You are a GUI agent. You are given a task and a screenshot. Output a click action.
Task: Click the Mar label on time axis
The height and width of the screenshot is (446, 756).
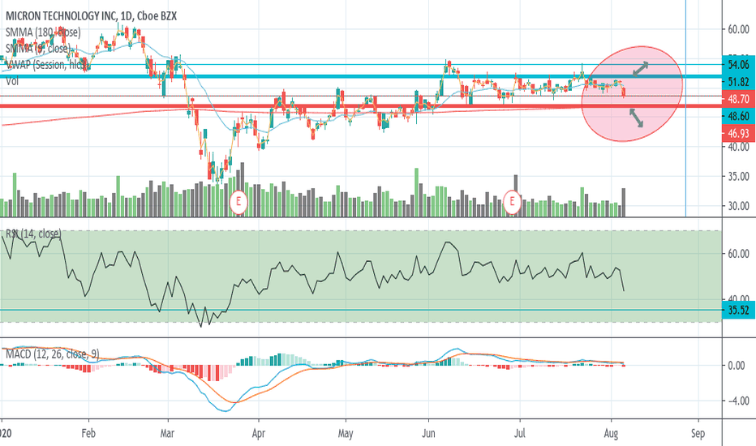tap(167, 433)
